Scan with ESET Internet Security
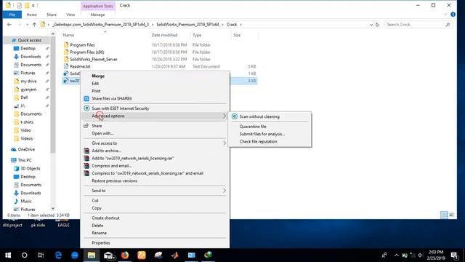Viewport: 465px width, 262px height. tap(120, 108)
